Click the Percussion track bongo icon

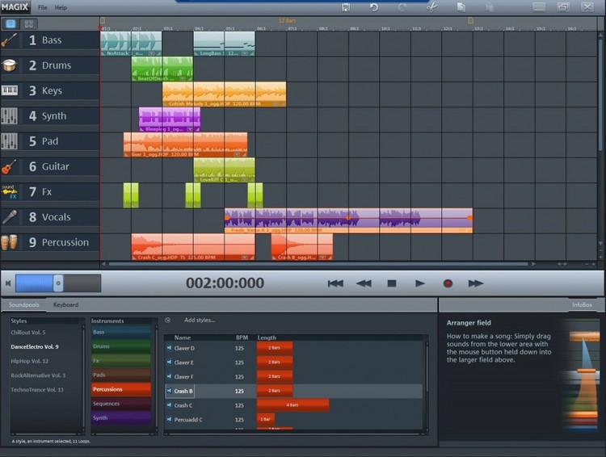point(10,242)
